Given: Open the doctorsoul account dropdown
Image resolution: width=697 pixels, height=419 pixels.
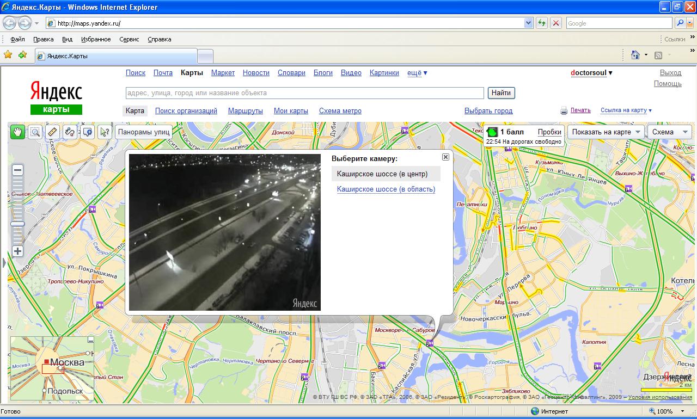Looking at the screenshot, I should coord(591,72).
